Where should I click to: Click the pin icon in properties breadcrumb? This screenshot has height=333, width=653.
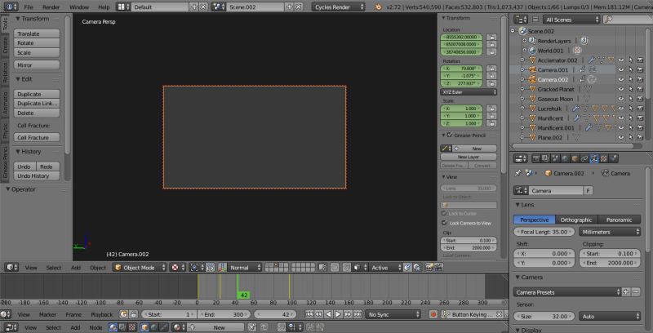[519, 173]
